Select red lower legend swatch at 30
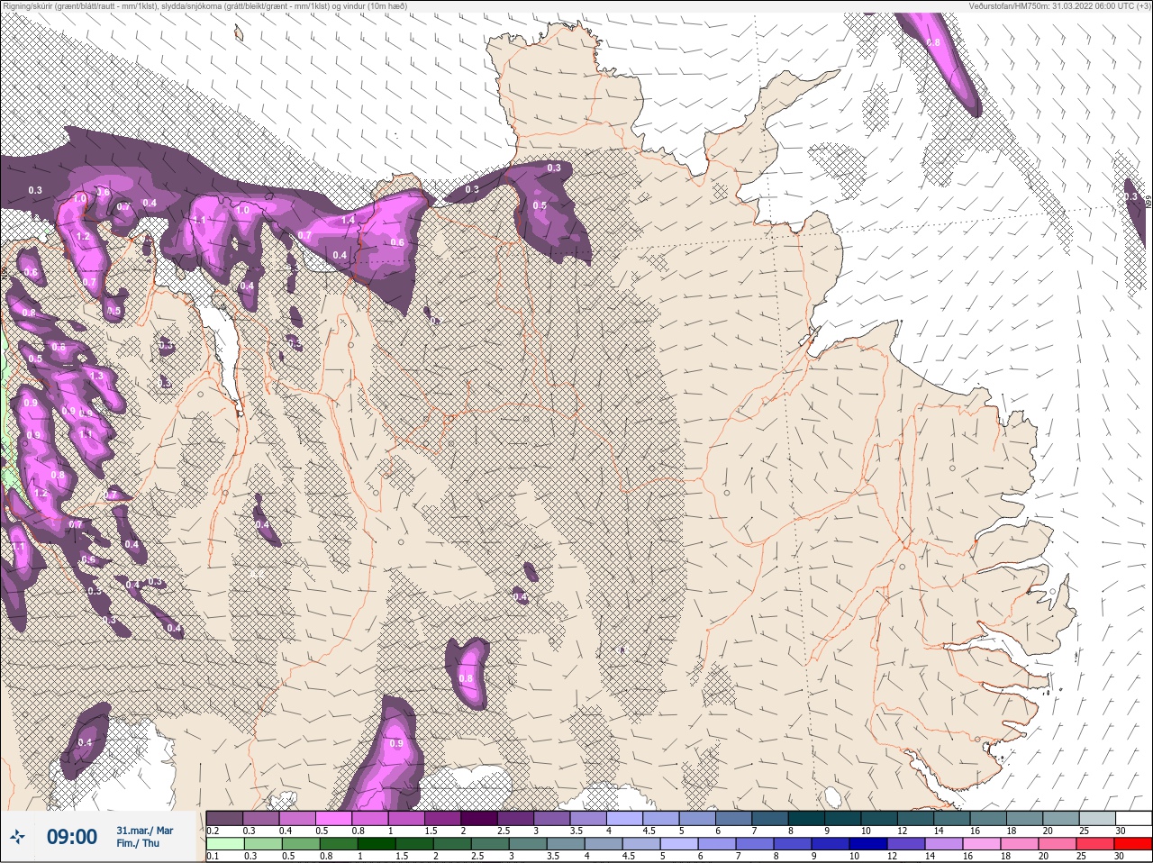Viewport: 1153px width, 863px height. coord(1133,844)
